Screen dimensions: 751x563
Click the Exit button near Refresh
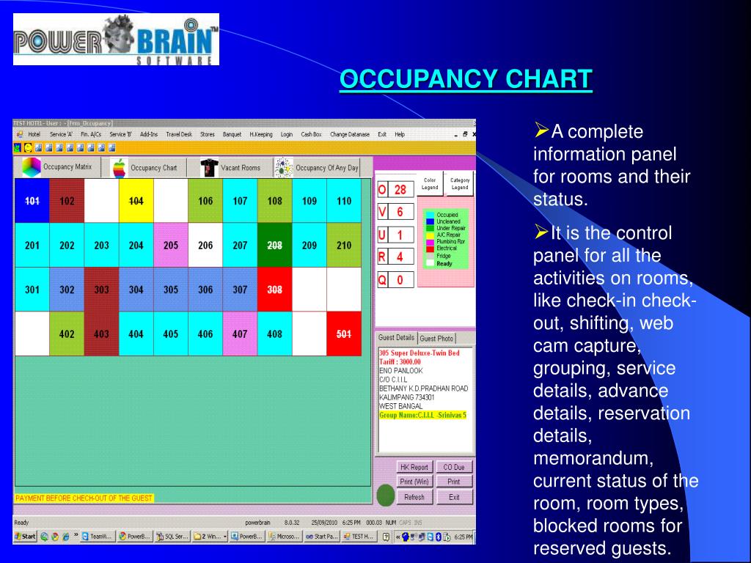tap(454, 497)
